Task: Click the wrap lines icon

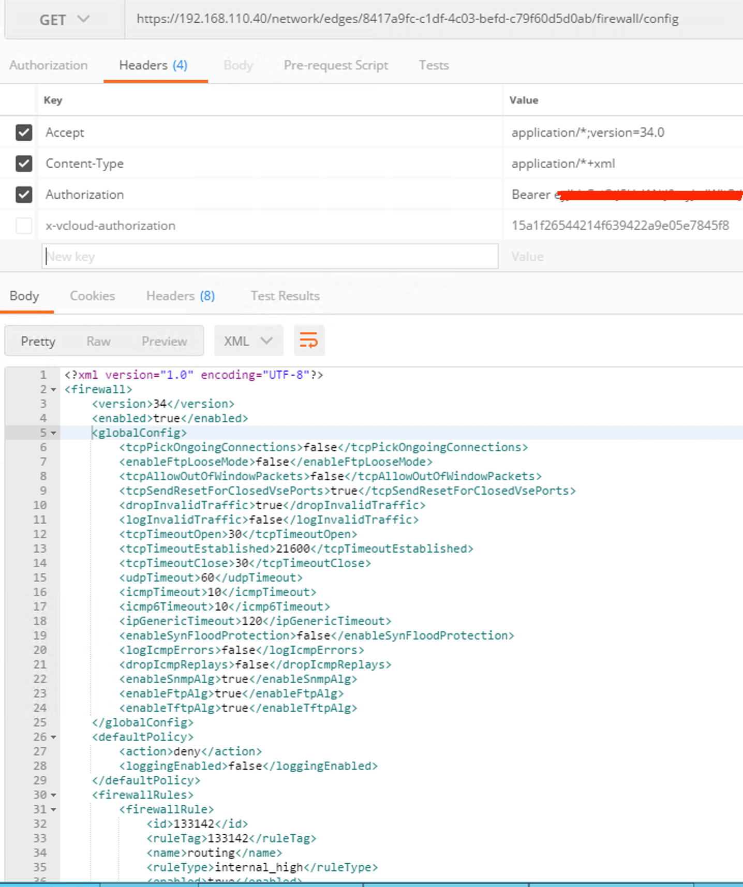Action: tap(309, 341)
